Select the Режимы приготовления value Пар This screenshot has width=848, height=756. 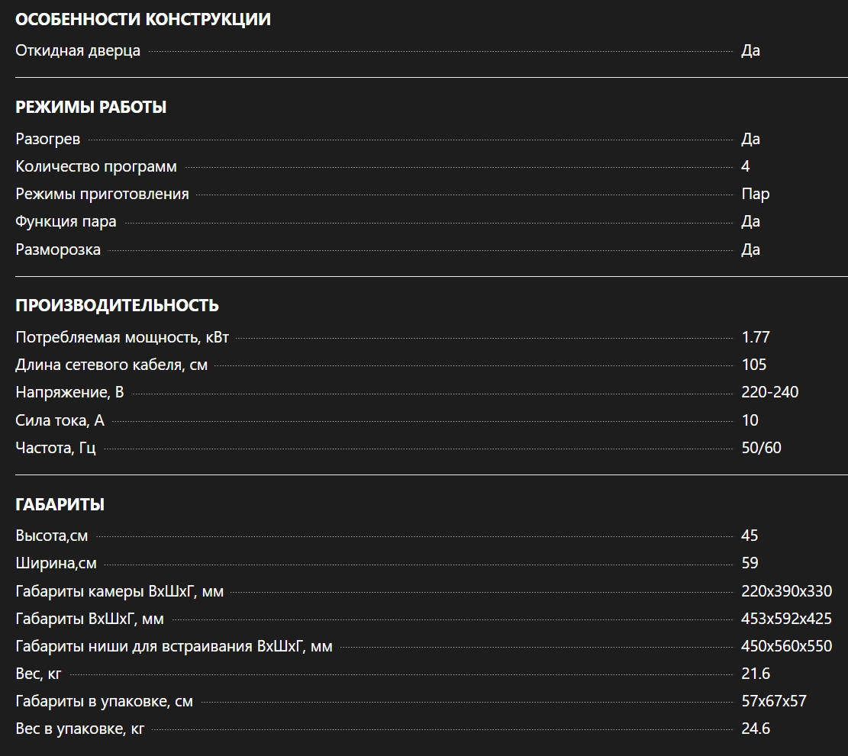point(755,194)
